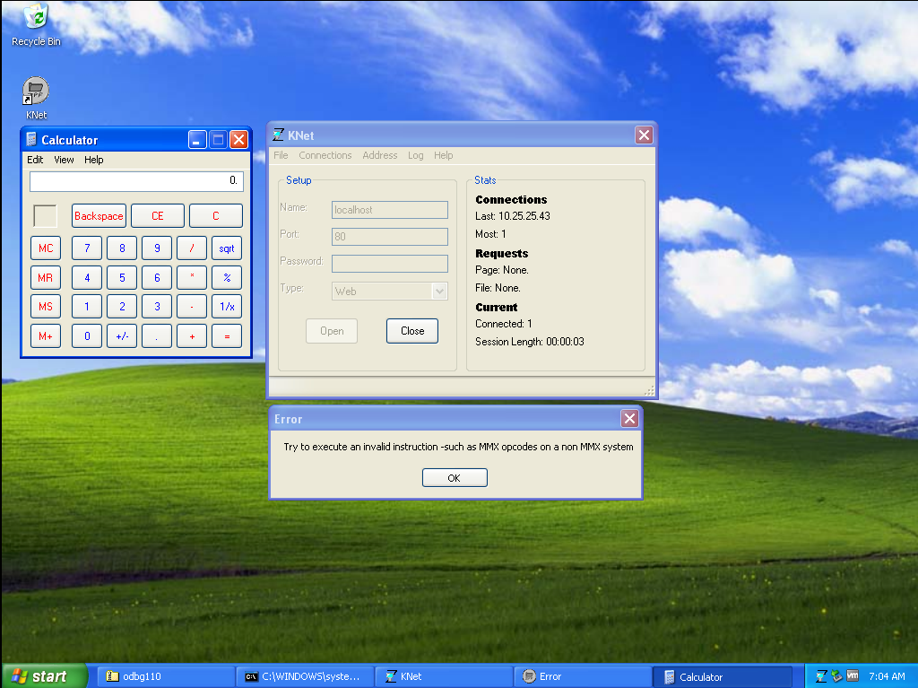Open the KNet Log menu
The image size is (918, 688).
click(x=416, y=155)
